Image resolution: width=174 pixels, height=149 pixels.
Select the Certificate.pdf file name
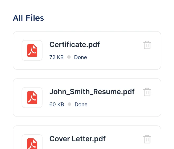[74, 45]
